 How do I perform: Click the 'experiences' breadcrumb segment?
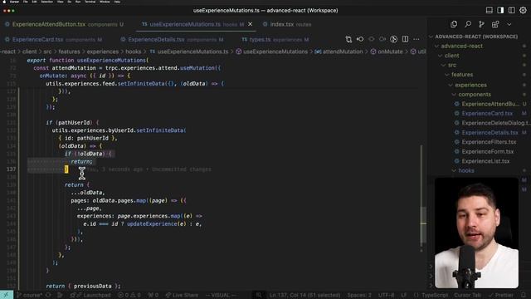(x=103, y=51)
